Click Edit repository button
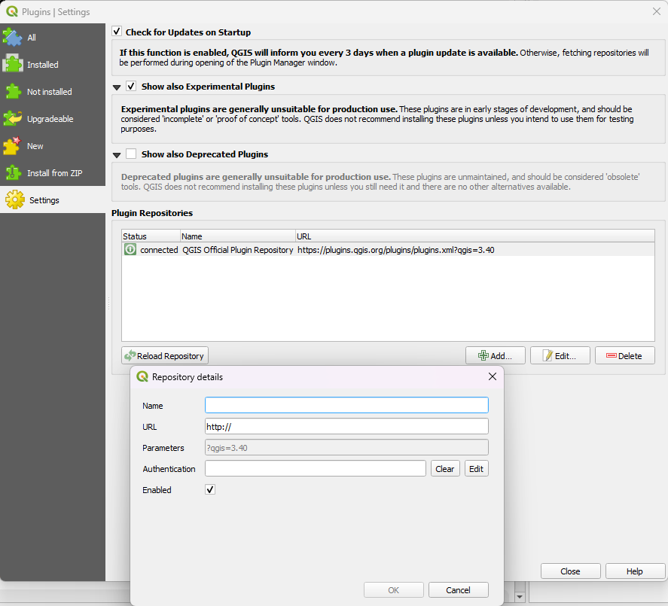This screenshot has width=668, height=606. click(x=560, y=355)
